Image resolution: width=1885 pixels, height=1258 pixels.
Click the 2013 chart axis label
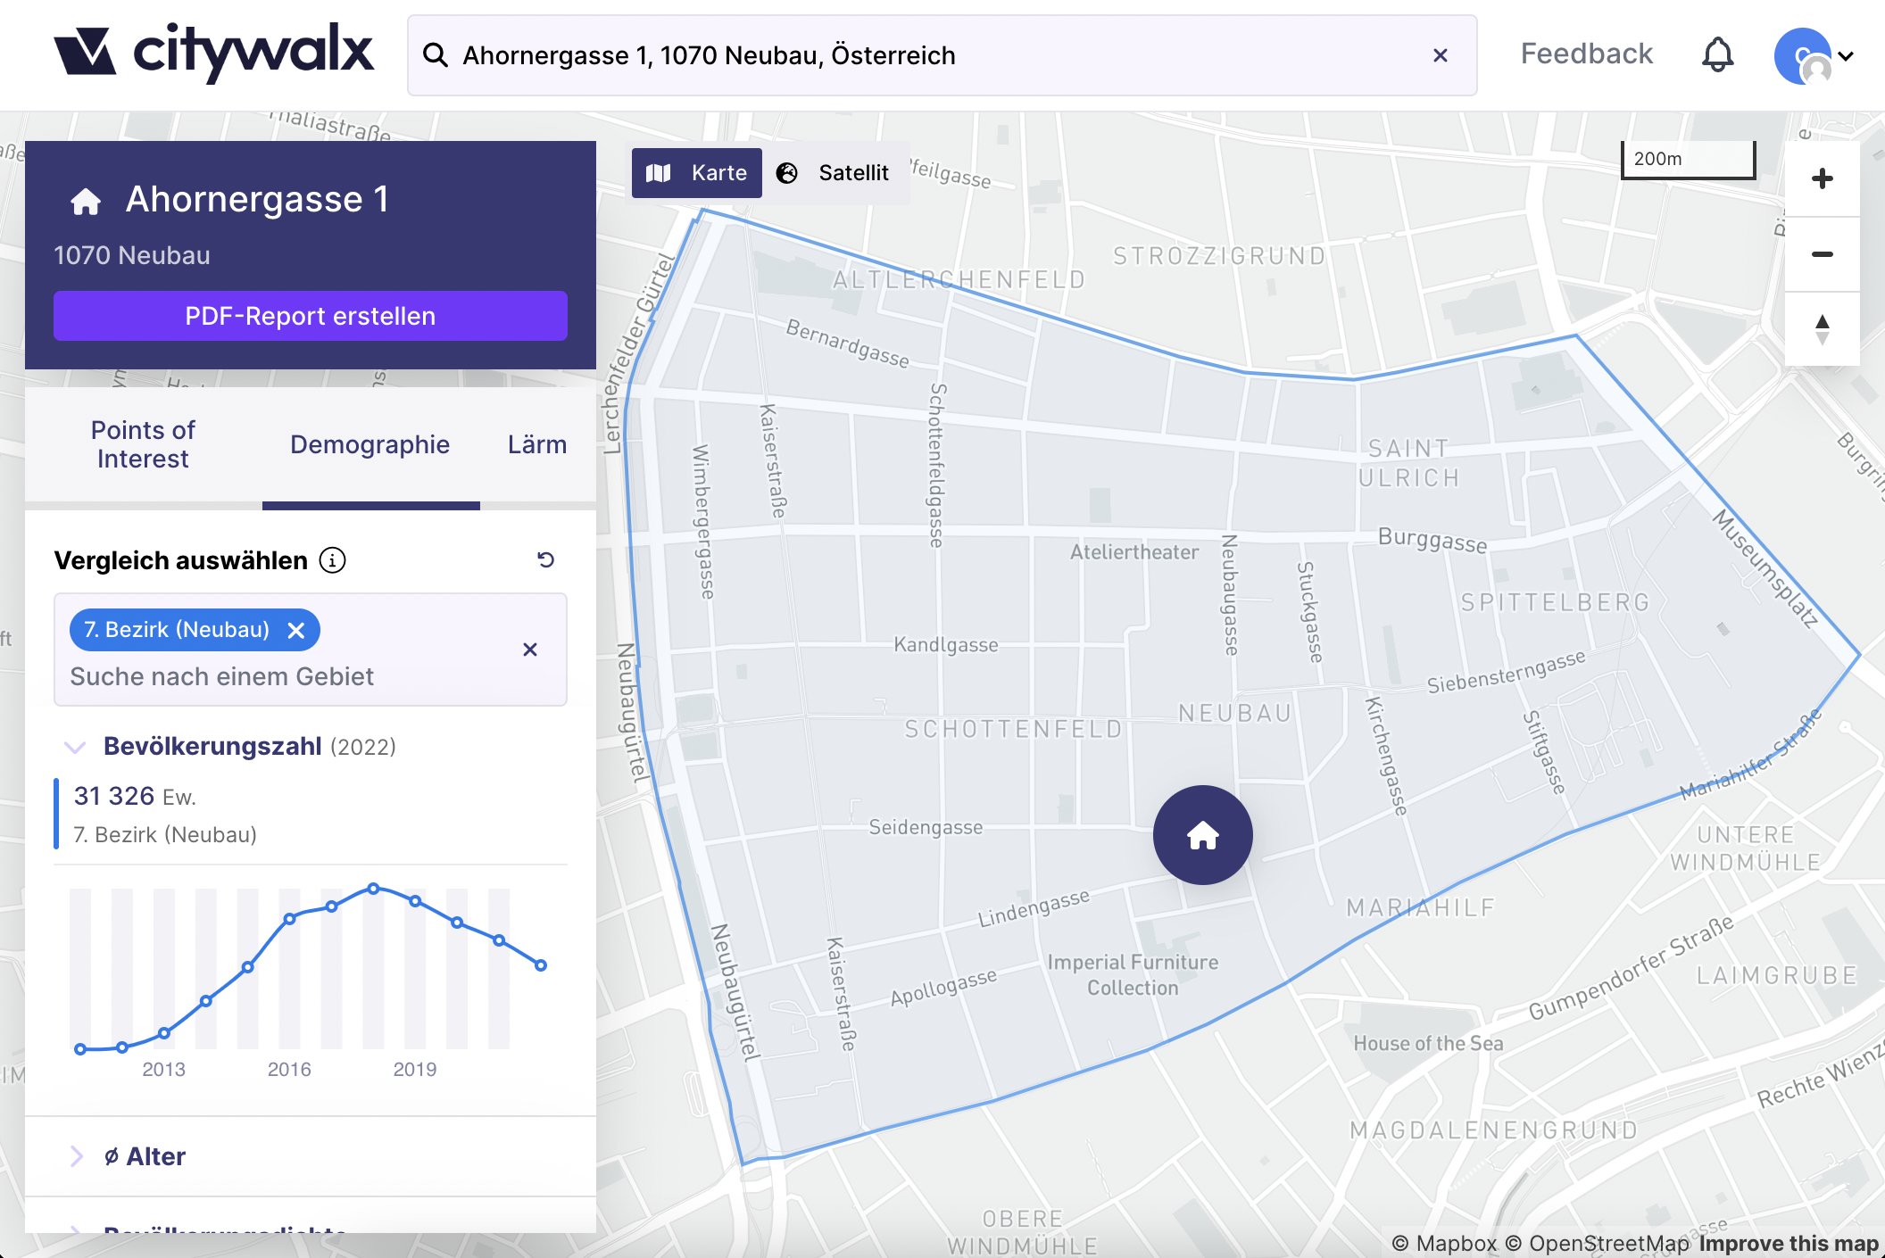[163, 1070]
